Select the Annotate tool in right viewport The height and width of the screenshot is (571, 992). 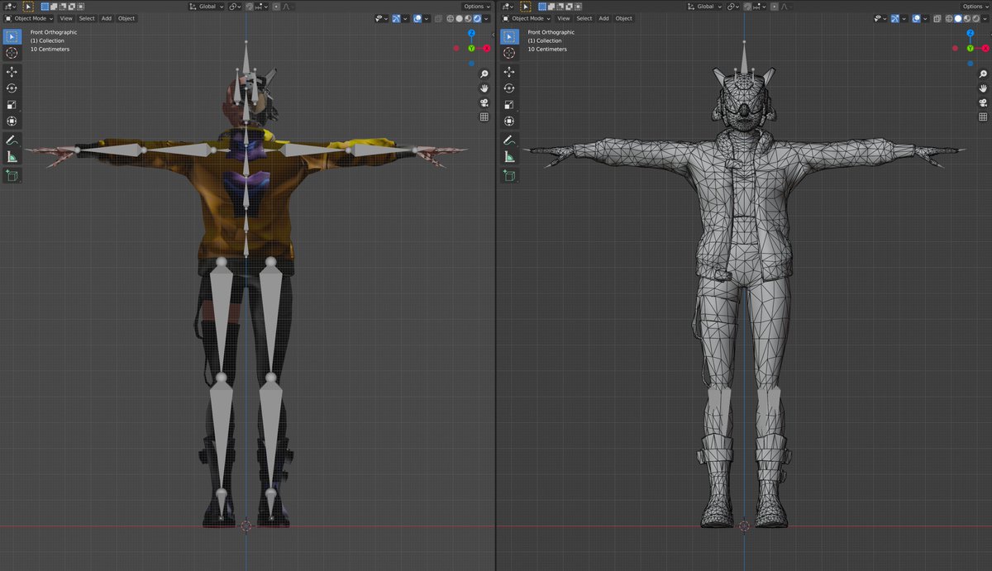pos(509,140)
